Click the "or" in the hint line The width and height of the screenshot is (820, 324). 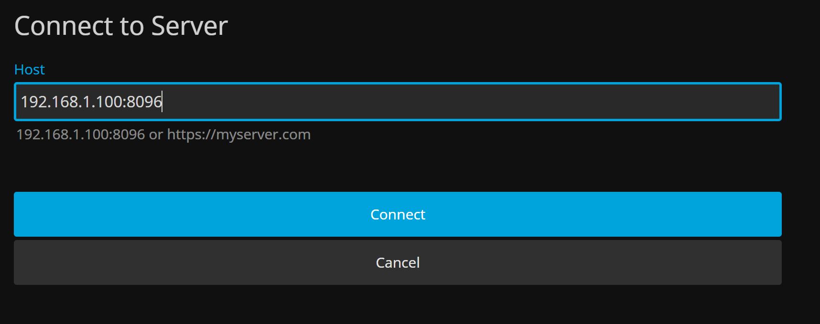156,135
